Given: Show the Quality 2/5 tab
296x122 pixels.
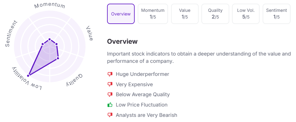Looking at the screenshot, I should pyautogui.click(x=215, y=14).
